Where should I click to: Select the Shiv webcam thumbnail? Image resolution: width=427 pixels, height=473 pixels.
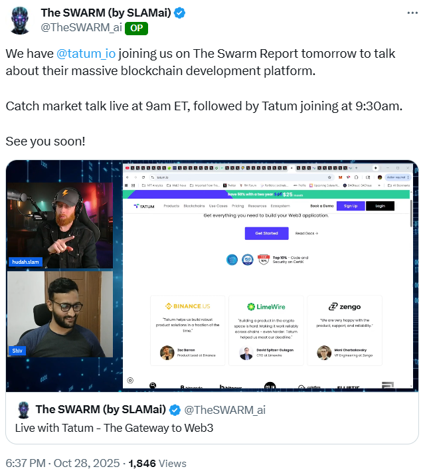coord(60,314)
